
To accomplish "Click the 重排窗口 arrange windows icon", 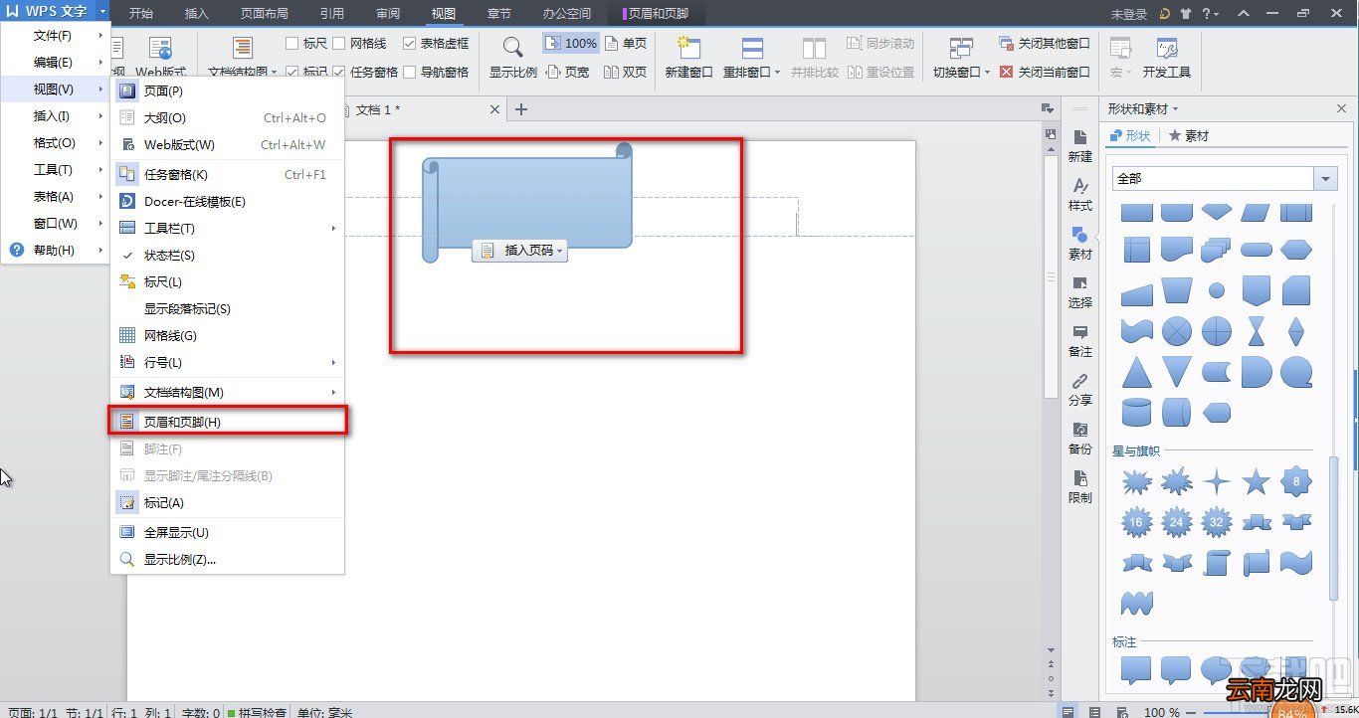I will (752, 48).
